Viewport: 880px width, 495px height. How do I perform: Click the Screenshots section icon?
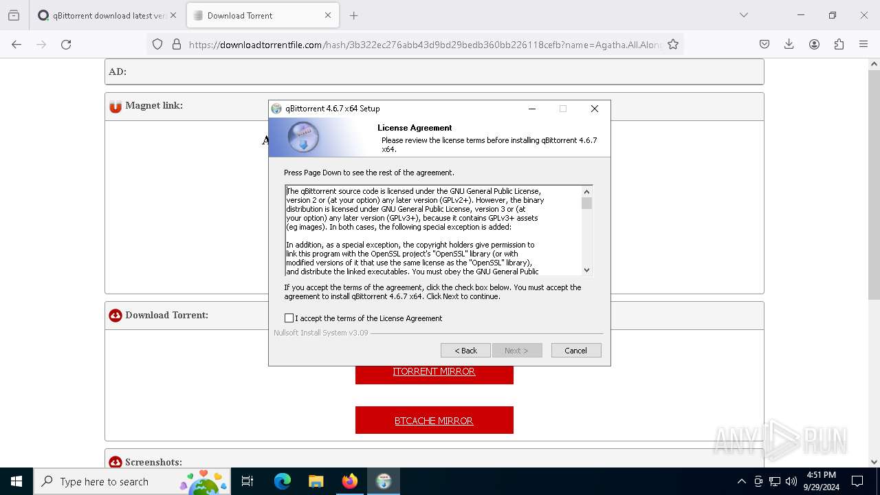click(x=115, y=462)
